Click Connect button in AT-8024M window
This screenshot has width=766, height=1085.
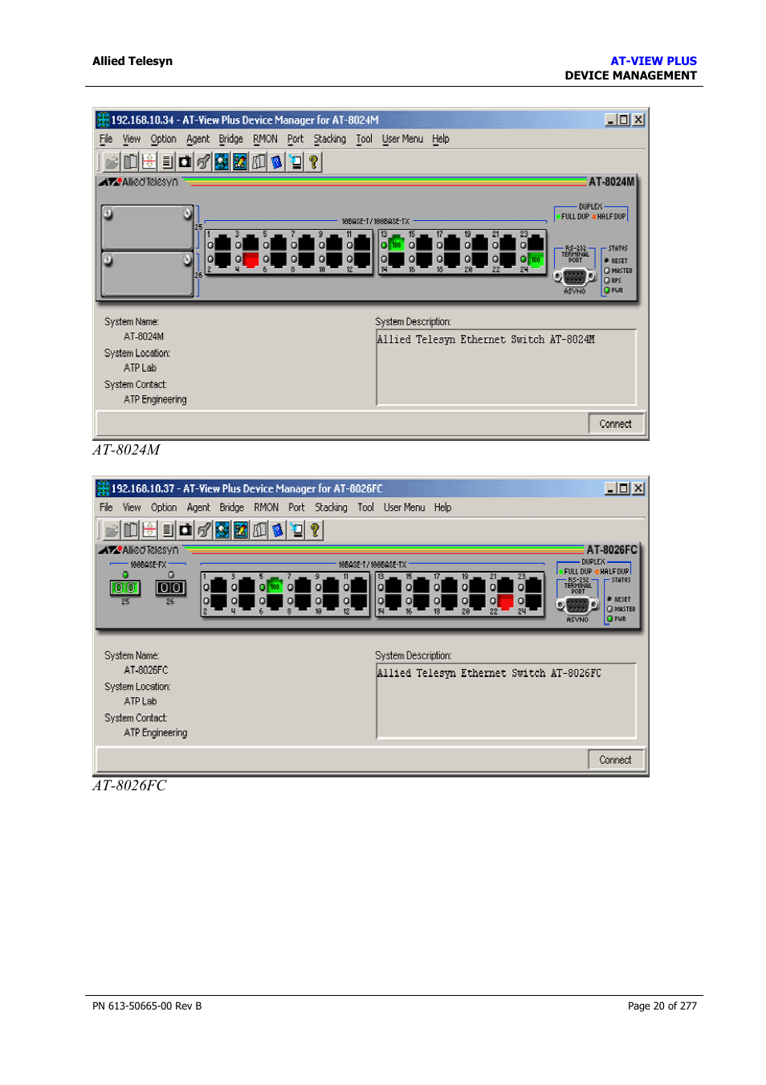point(616,424)
